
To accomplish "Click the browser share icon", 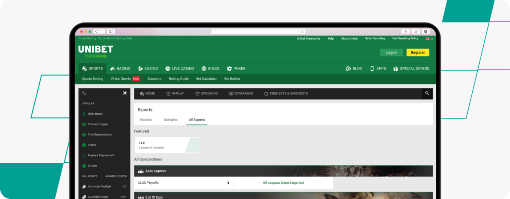I will (x=405, y=31).
